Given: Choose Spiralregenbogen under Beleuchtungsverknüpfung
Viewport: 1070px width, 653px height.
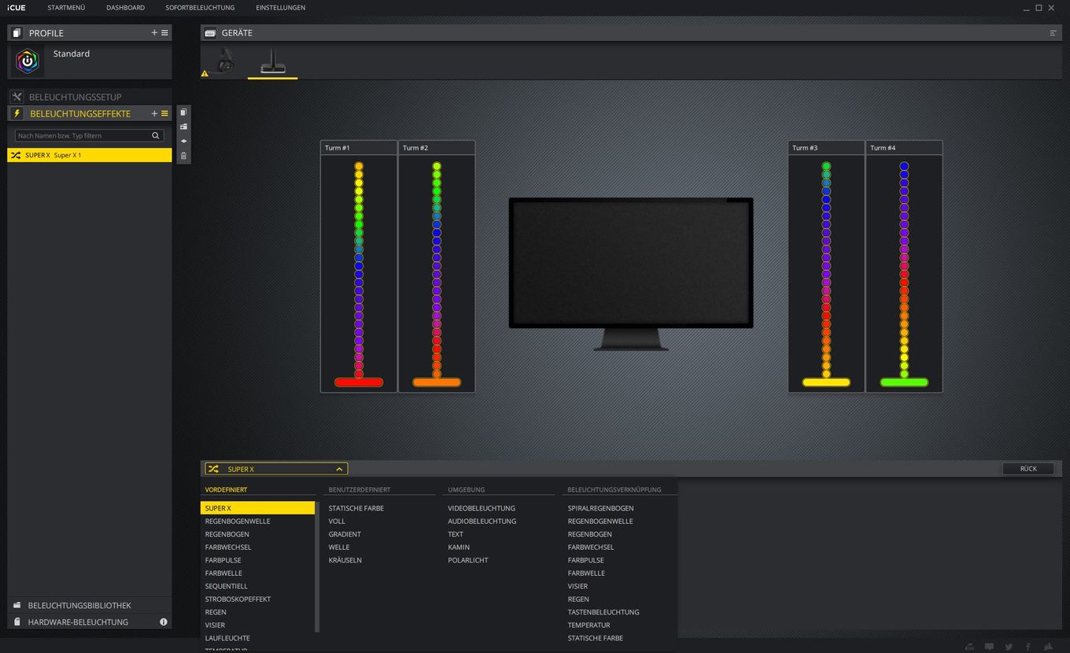Looking at the screenshot, I should click(600, 508).
